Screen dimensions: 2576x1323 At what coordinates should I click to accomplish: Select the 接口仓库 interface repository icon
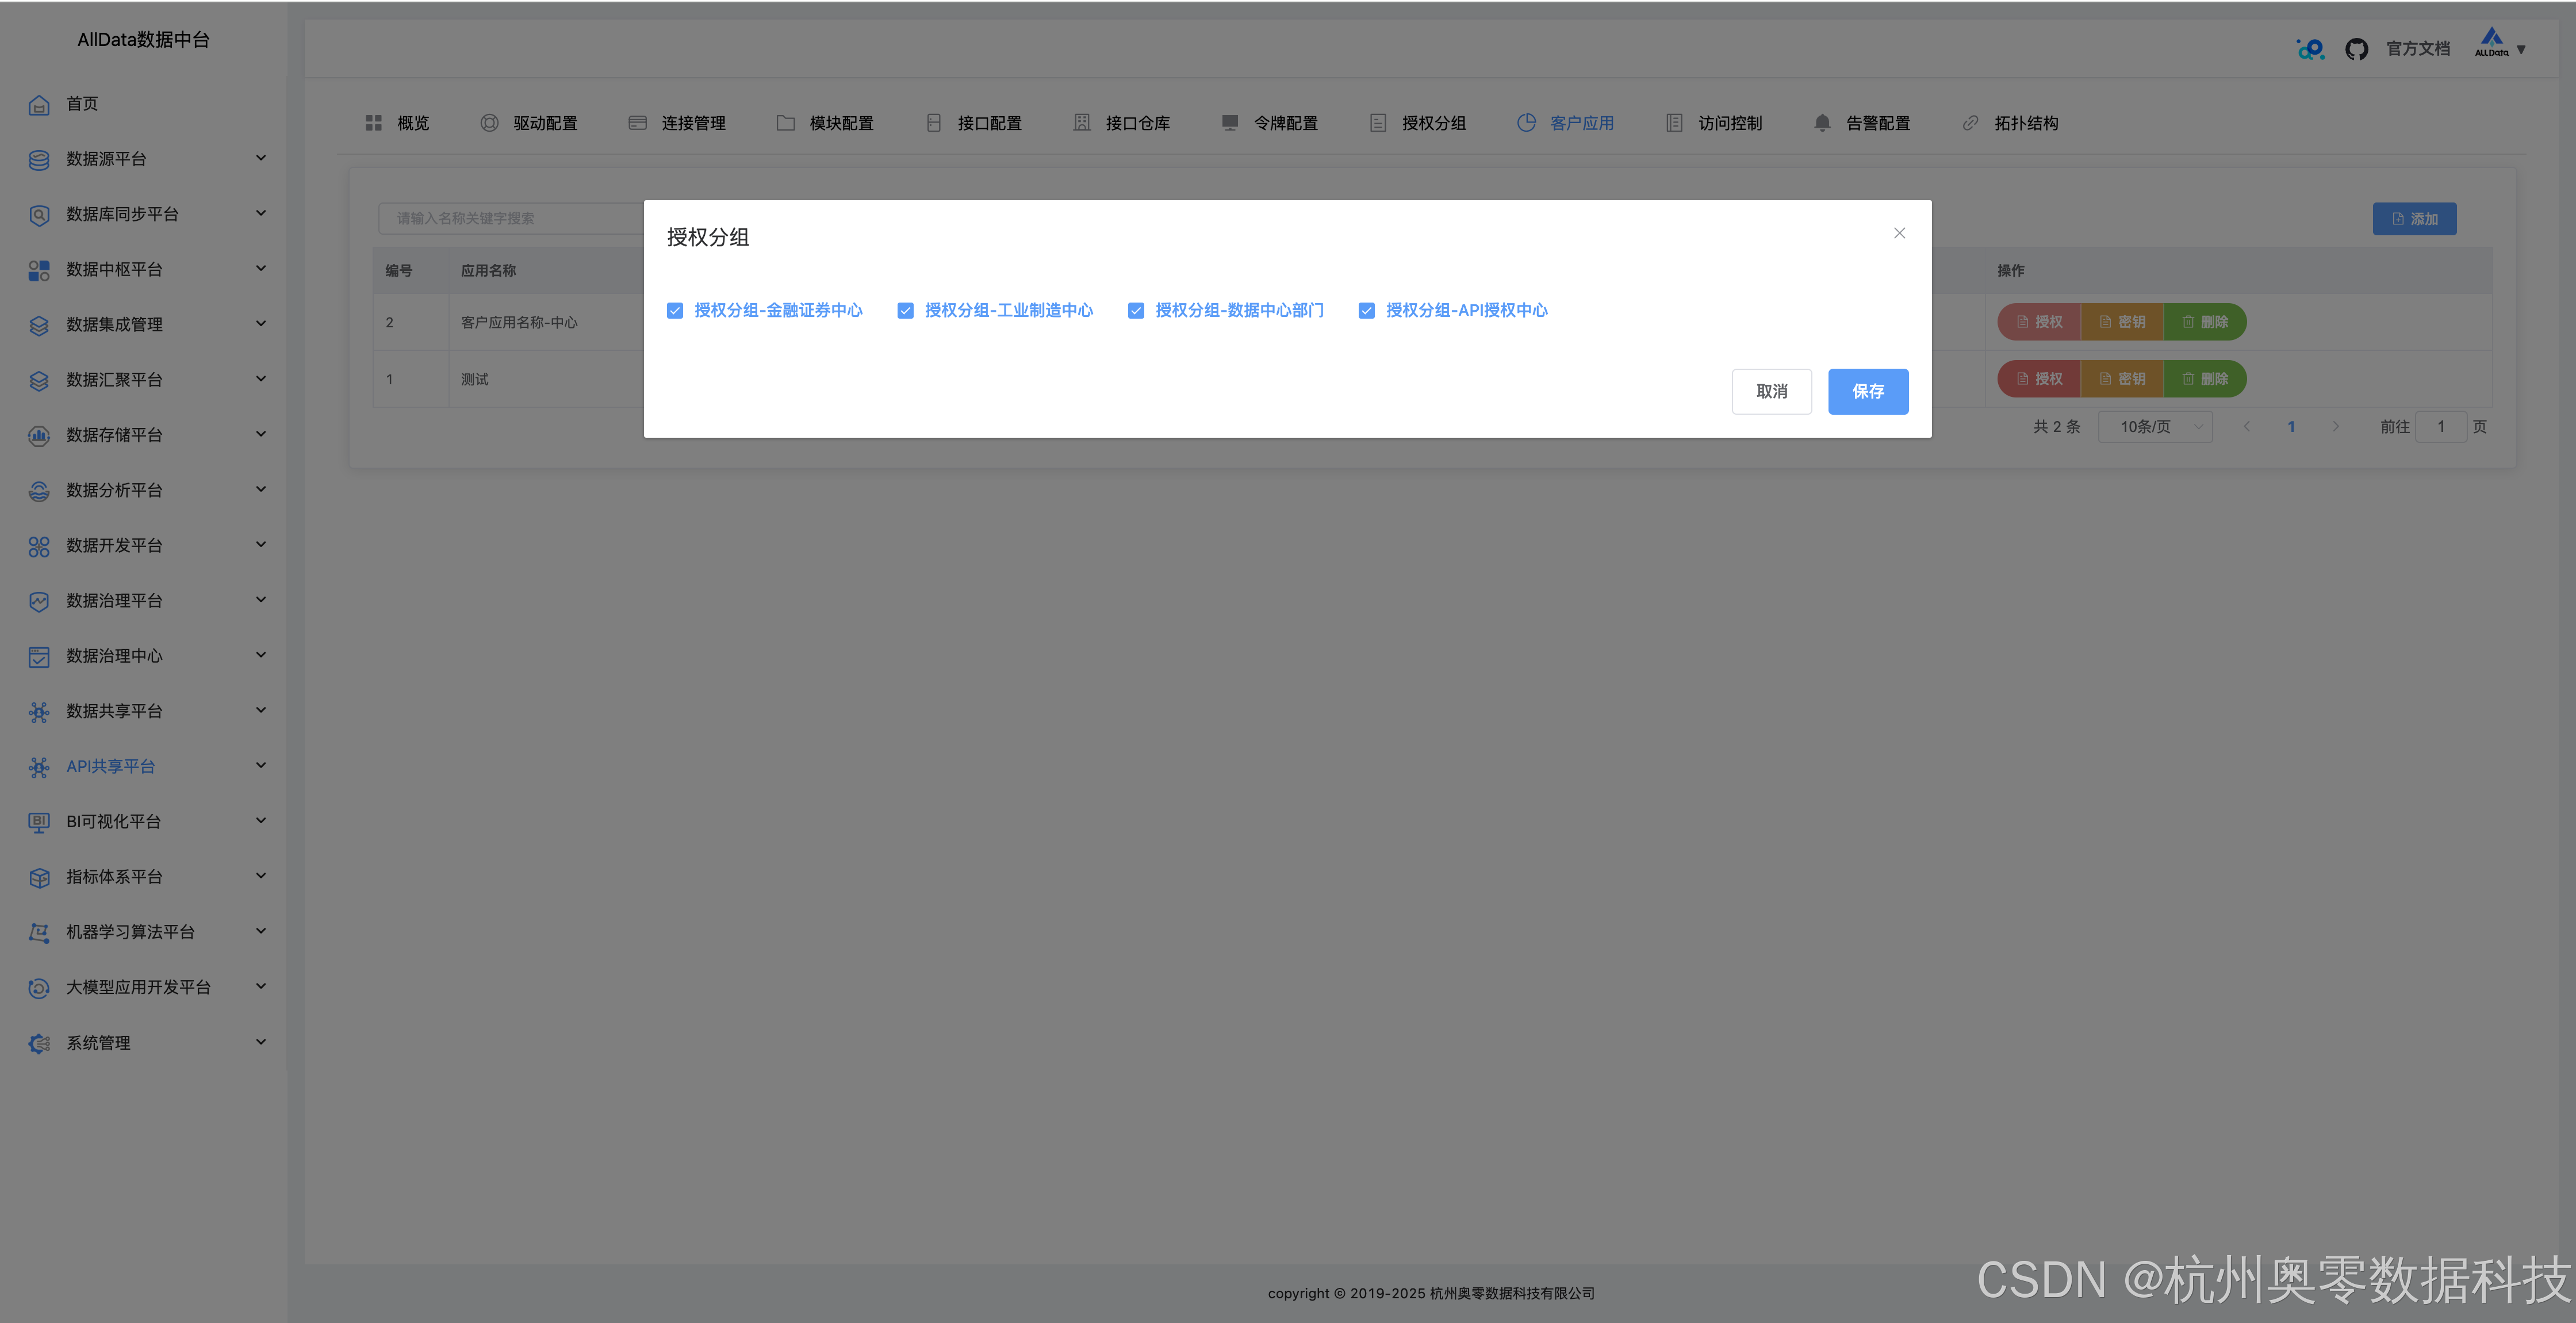coord(1082,122)
